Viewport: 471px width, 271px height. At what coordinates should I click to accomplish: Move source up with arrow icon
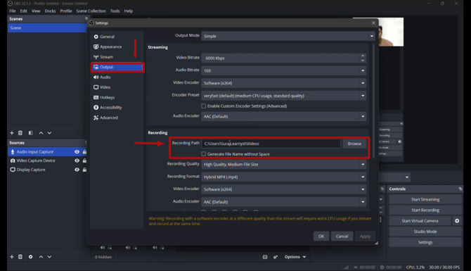click(41, 257)
